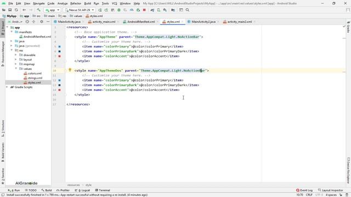
Task: Expand the java folder
Action: pyautogui.click(x=12, y=41)
